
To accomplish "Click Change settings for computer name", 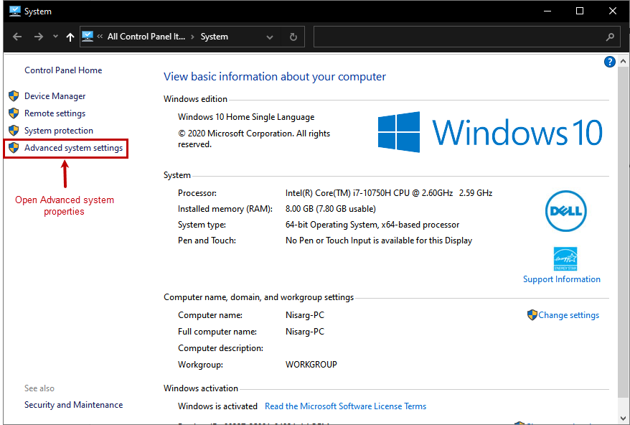I will pos(568,315).
